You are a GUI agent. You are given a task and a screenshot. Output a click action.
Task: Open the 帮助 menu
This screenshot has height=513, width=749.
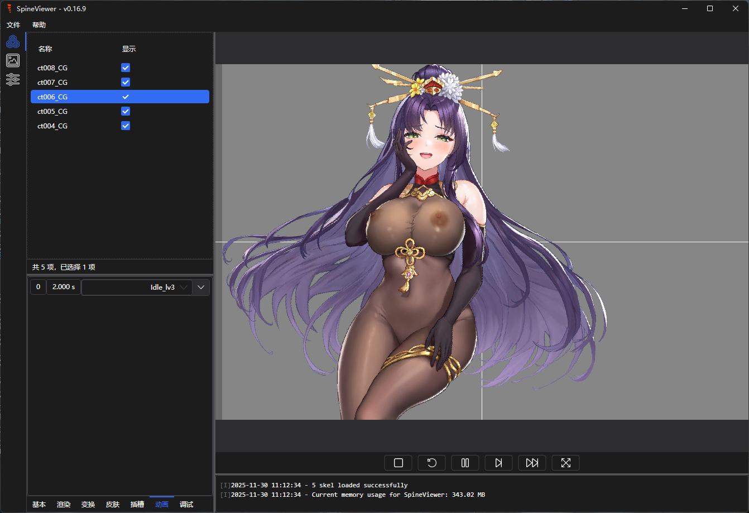39,25
